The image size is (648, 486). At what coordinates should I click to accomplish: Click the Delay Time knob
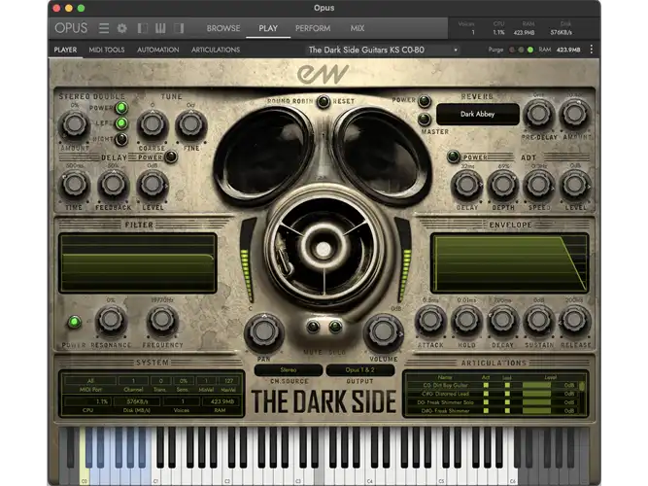75,185
